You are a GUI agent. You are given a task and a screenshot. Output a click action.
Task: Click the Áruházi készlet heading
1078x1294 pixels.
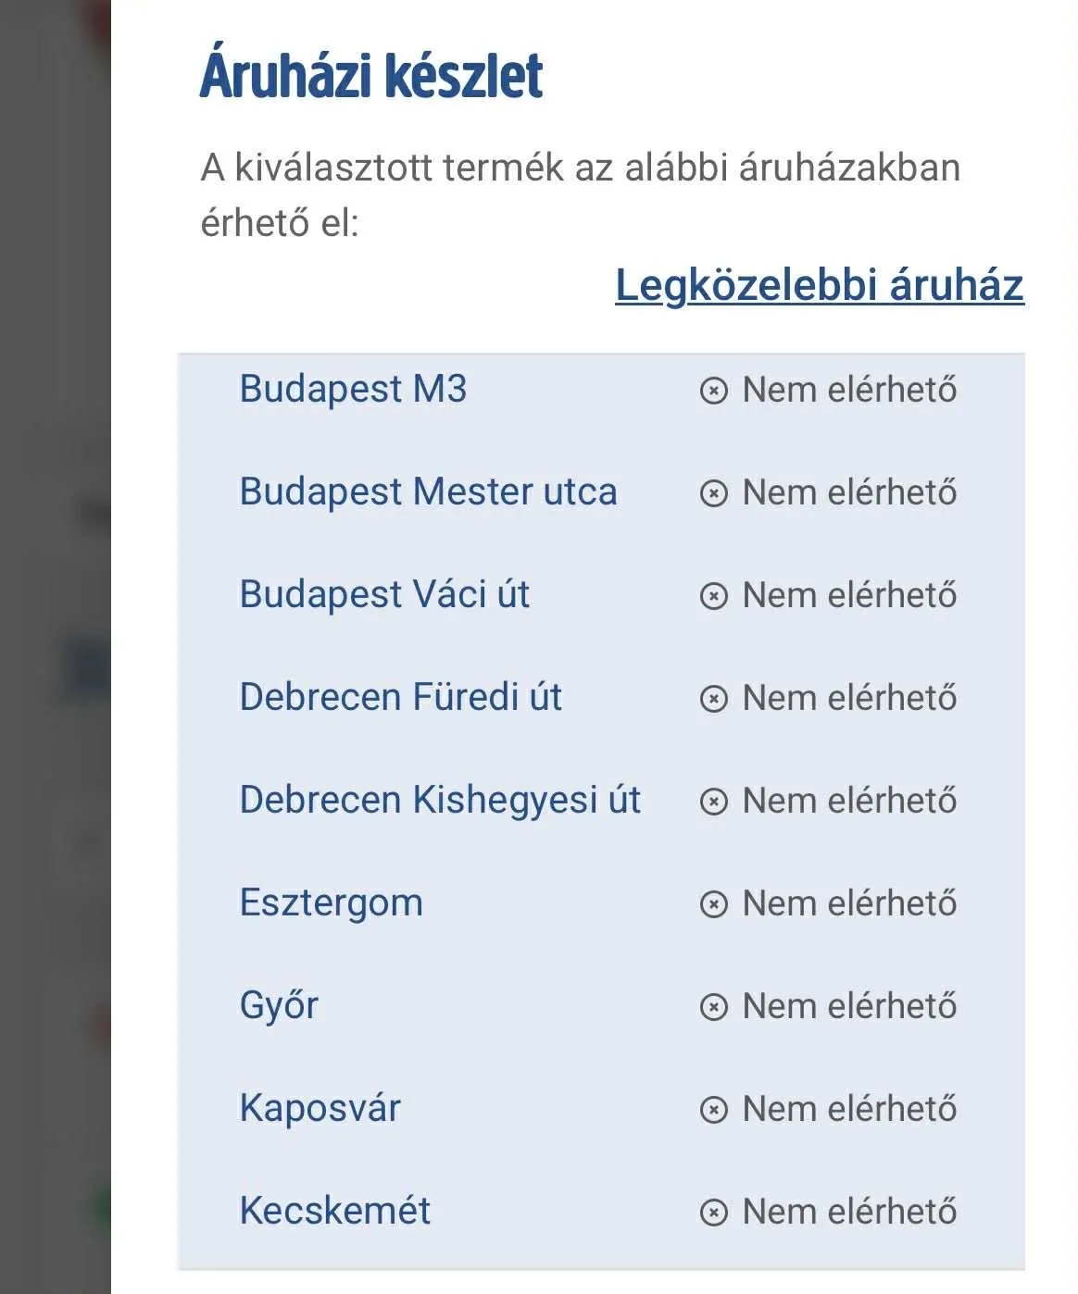click(x=371, y=76)
